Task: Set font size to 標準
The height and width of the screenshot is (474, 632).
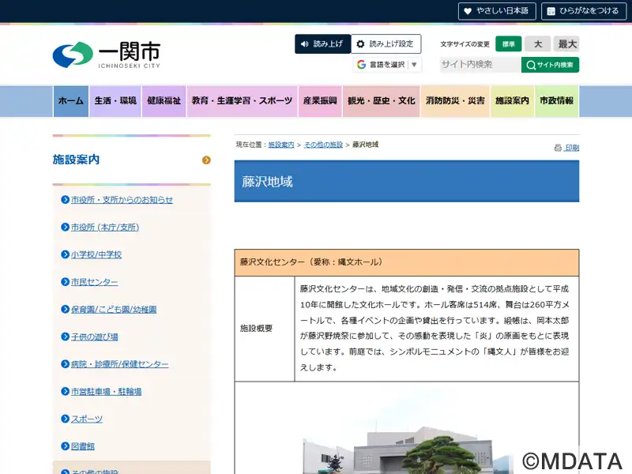Action: pos(509,44)
